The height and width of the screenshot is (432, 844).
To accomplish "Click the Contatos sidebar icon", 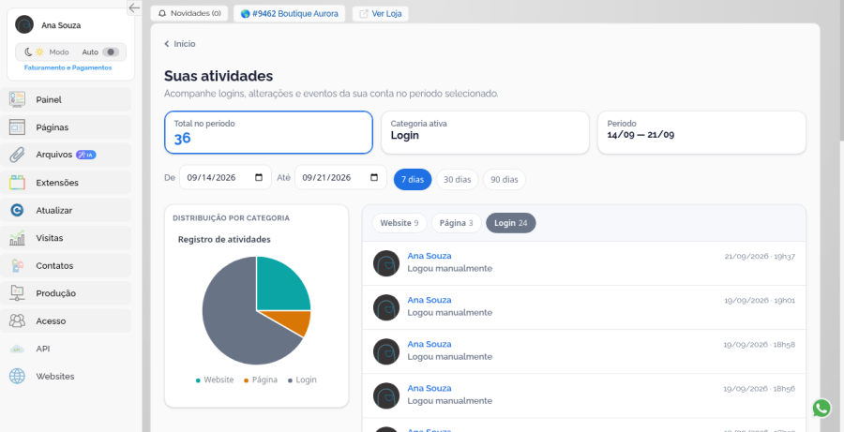I will click(17, 266).
